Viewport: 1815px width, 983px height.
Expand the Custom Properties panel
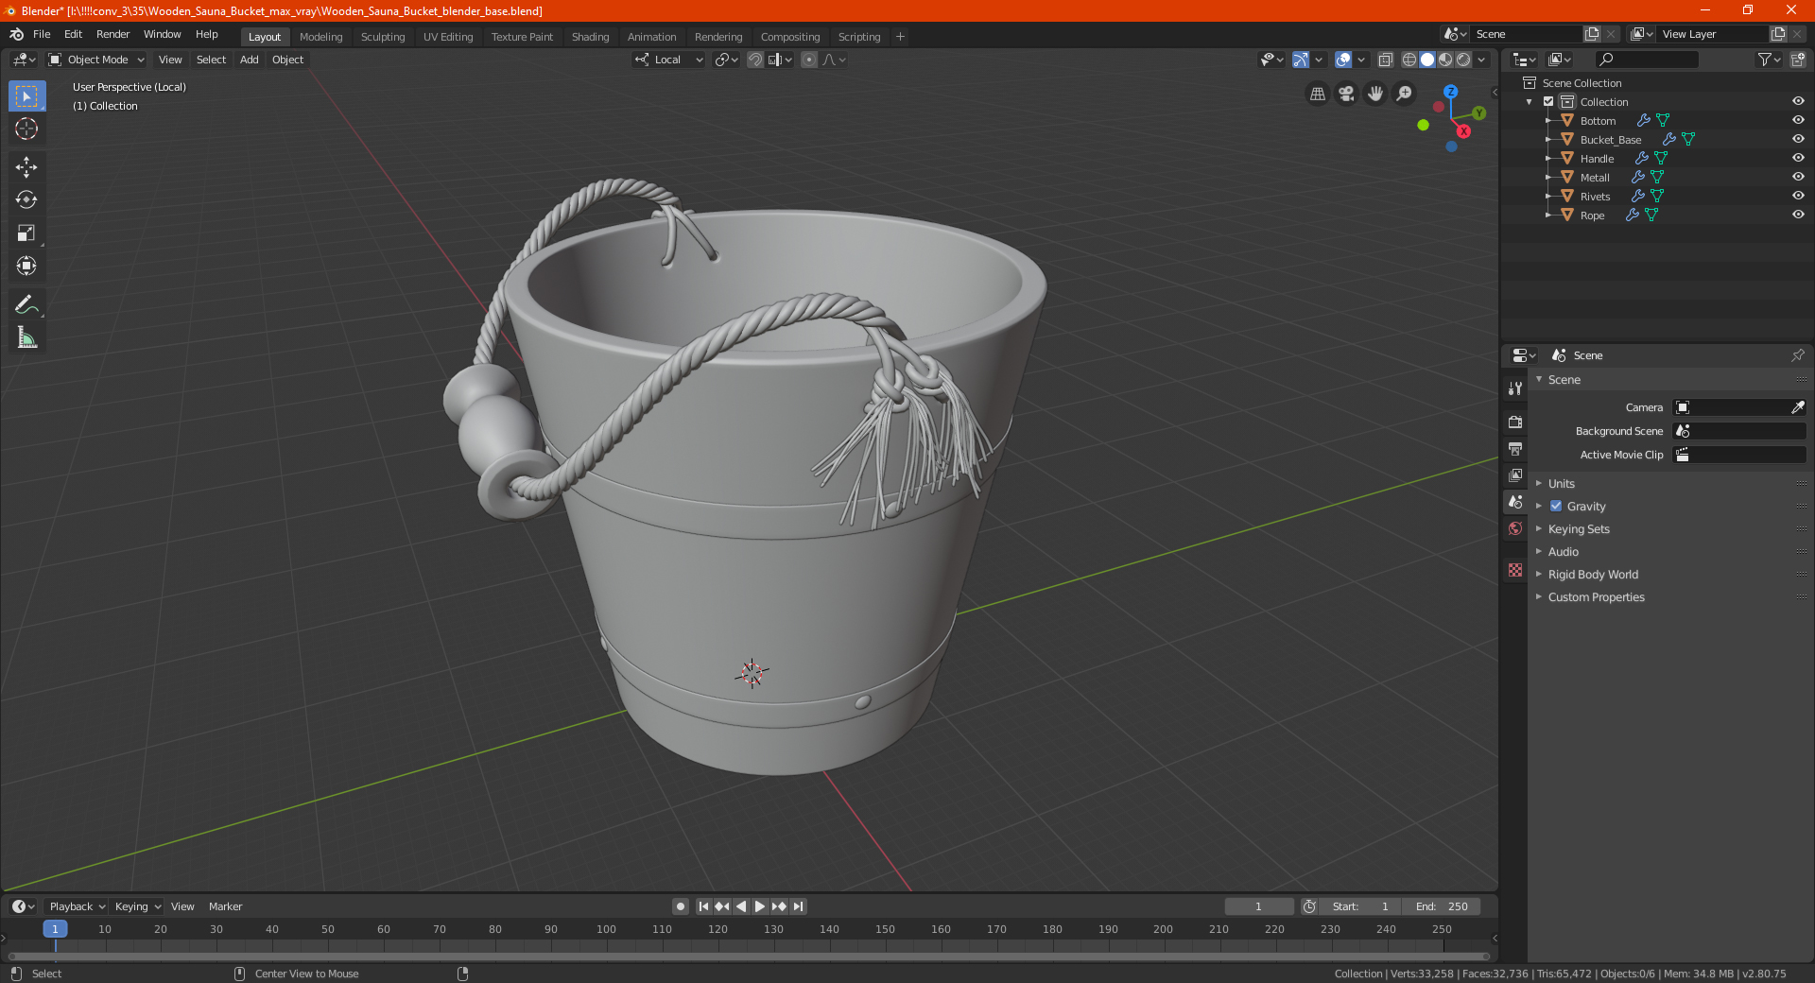point(1596,596)
